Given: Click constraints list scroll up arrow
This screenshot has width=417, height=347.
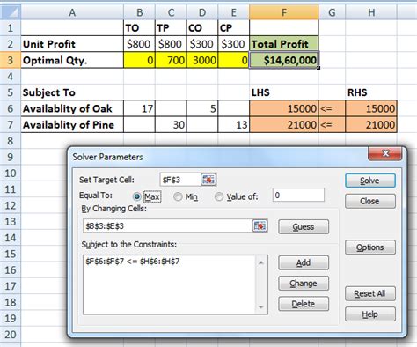Looking at the screenshot, I should click(261, 262).
